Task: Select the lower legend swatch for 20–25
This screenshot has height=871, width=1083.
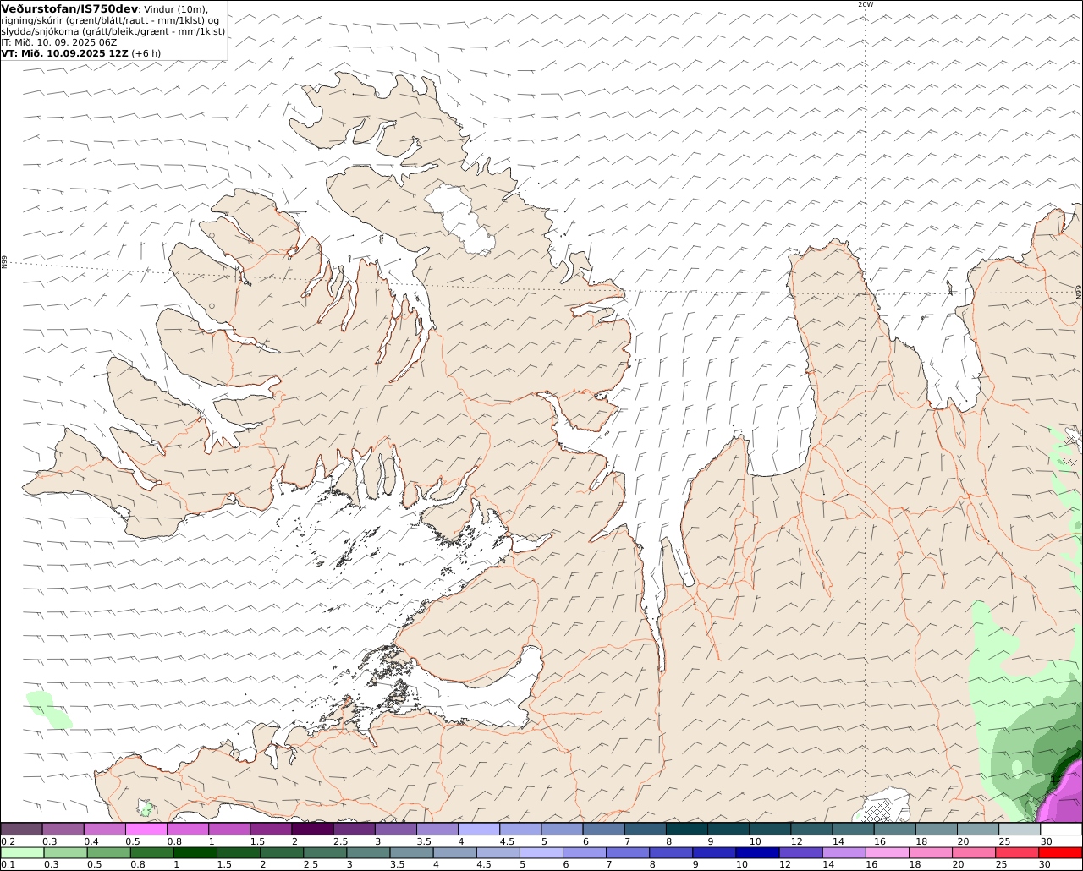Action: tap(973, 853)
